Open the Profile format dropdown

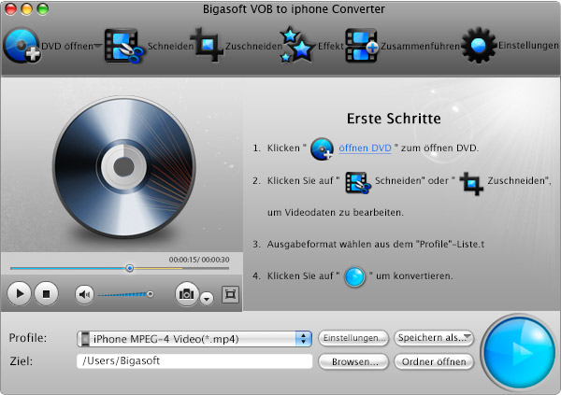pos(194,339)
